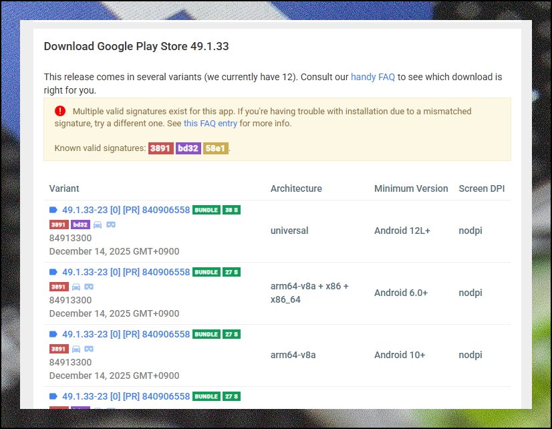Click the tag icon in the Android 6.0+ row
Screen dimensions: 552x429
53,272
